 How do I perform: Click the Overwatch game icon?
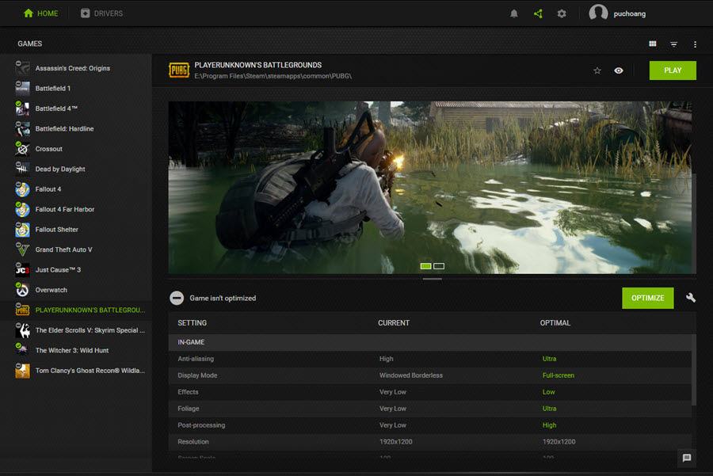(22, 290)
